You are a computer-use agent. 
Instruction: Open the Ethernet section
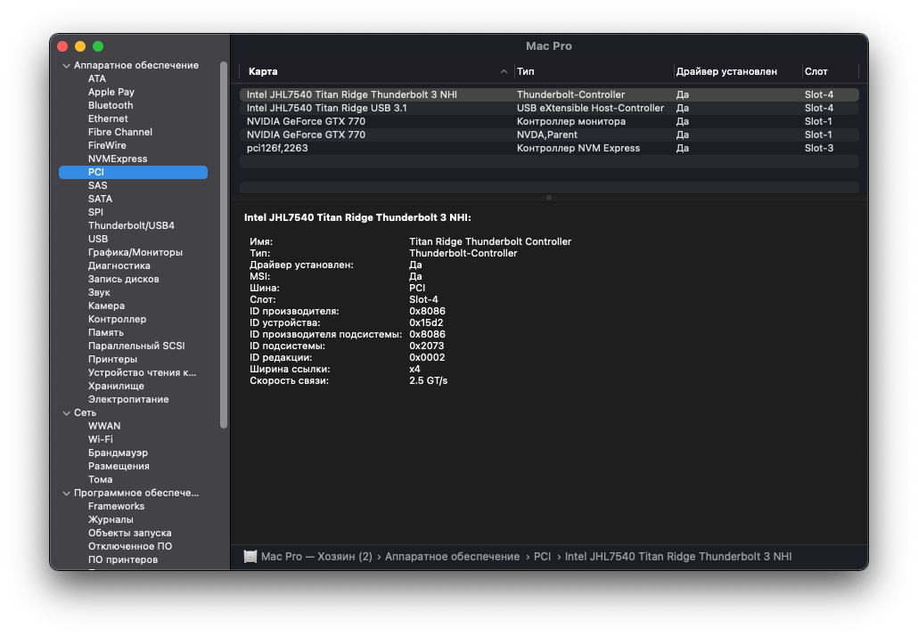click(x=108, y=118)
